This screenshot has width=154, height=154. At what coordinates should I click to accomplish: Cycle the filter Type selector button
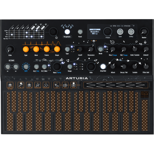point(67,49)
